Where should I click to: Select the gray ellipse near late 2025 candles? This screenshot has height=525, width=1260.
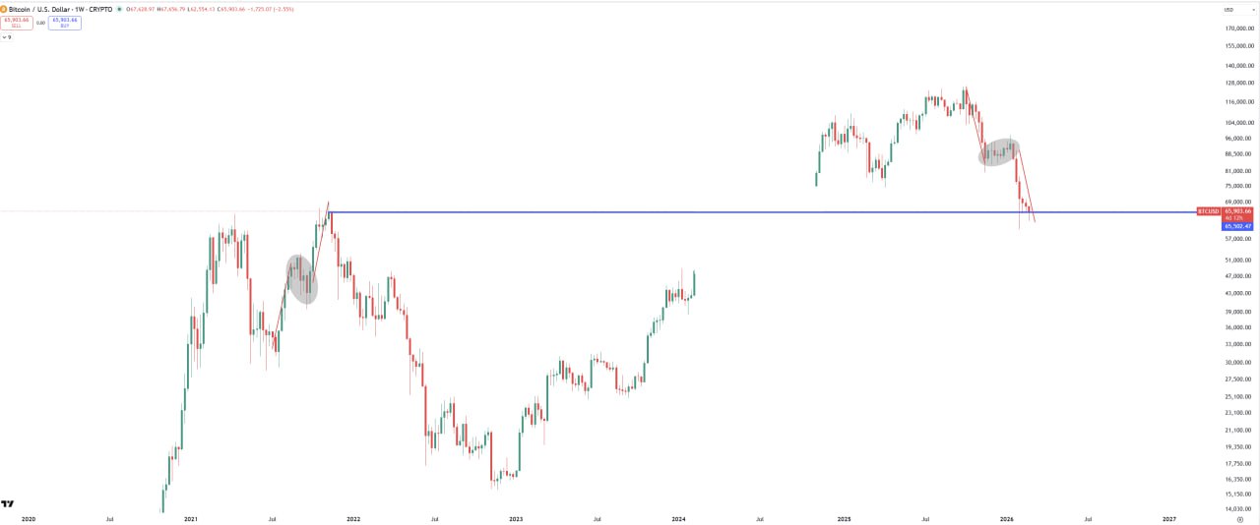point(998,151)
